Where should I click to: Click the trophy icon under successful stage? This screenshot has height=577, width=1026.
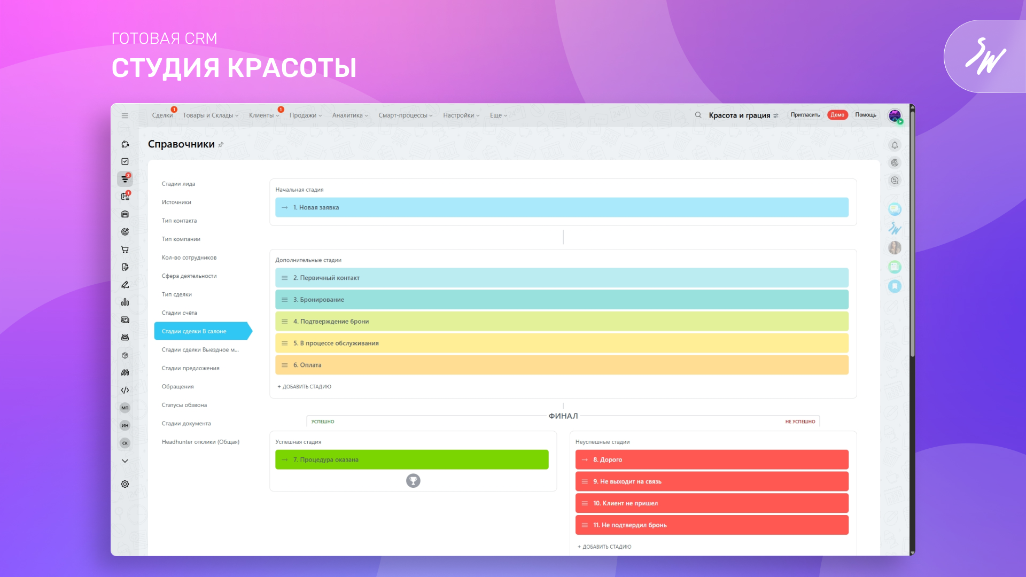pyautogui.click(x=413, y=481)
